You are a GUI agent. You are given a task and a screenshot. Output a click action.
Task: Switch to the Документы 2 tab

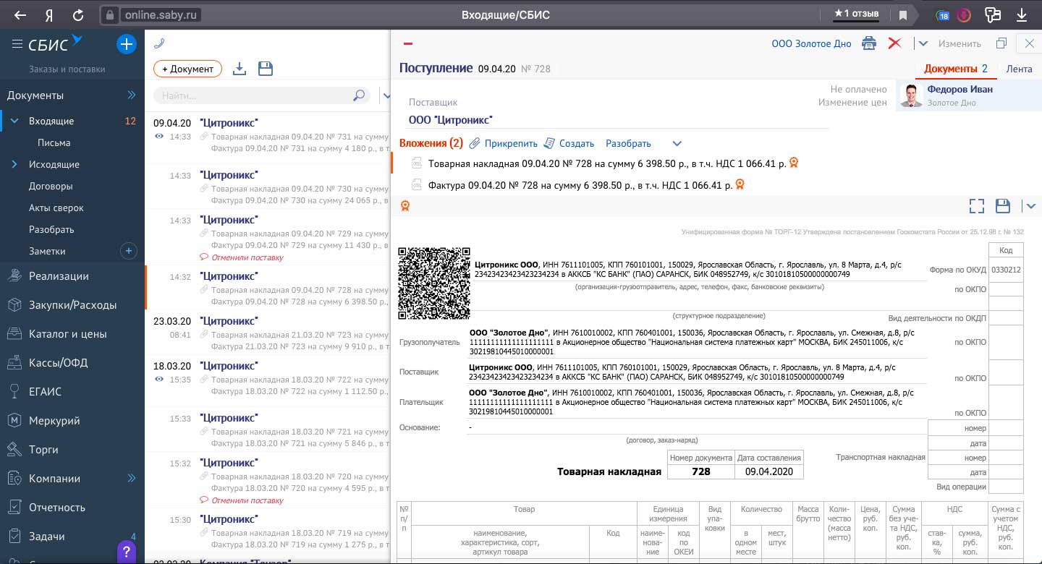point(956,69)
